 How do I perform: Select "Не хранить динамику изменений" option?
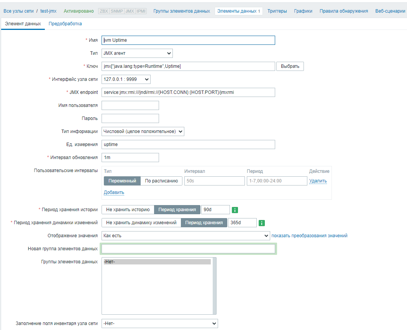141,223
